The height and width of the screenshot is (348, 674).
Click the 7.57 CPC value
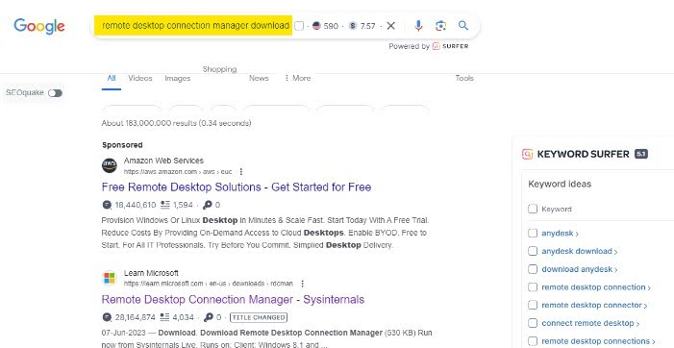click(368, 26)
